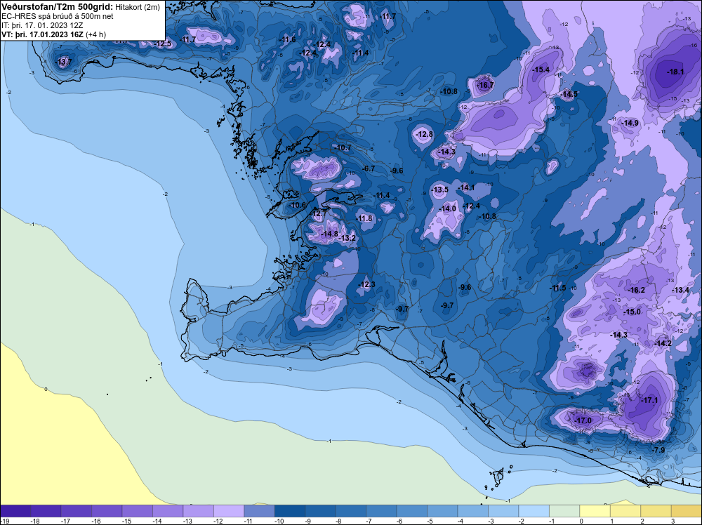
Task: Select the -14.1 temperature label
Action: point(466,187)
